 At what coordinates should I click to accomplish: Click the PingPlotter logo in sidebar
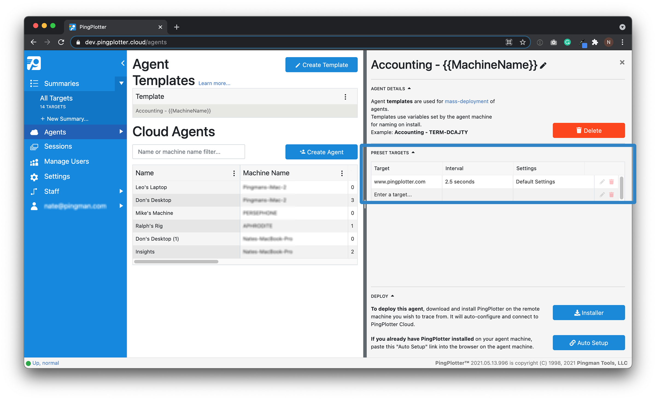click(x=34, y=63)
